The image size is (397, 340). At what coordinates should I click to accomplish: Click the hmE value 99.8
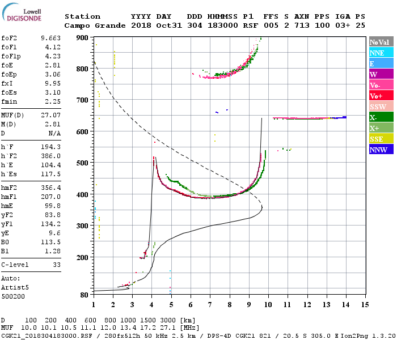coord(53,206)
